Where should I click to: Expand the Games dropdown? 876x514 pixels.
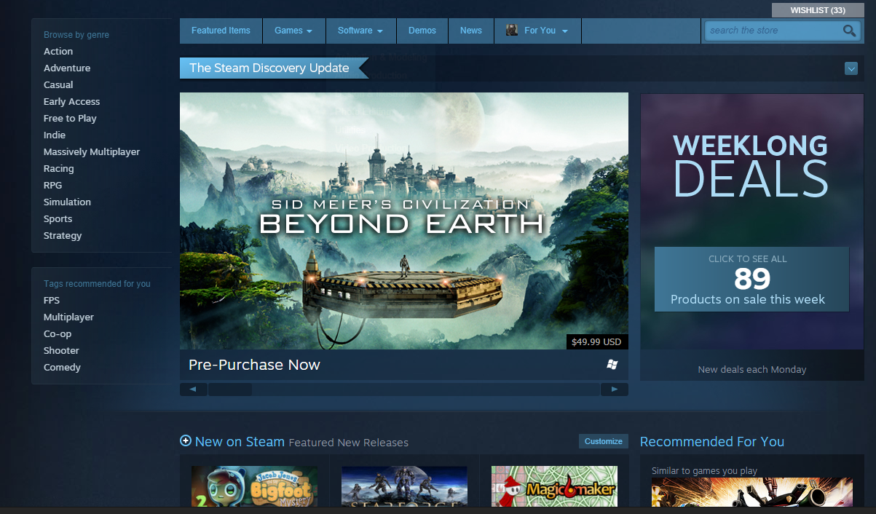point(293,31)
